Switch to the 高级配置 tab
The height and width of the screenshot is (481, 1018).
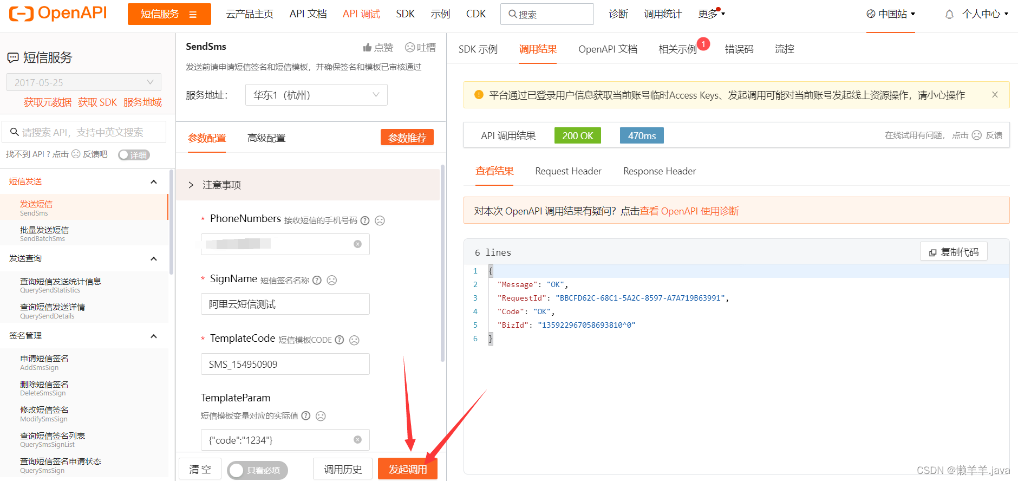tap(266, 138)
